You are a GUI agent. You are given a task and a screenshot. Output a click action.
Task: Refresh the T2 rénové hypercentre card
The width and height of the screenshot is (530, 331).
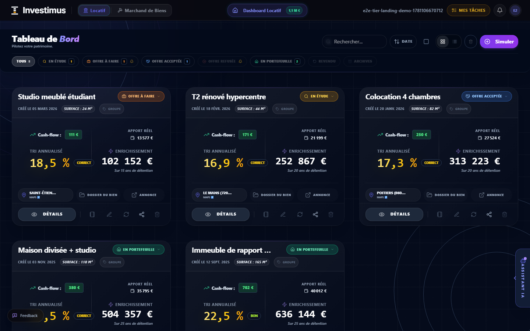click(x=300, y=214)
